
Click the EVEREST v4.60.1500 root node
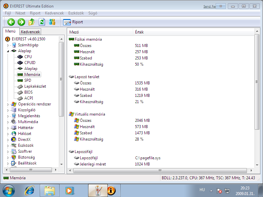coord(29,39)
